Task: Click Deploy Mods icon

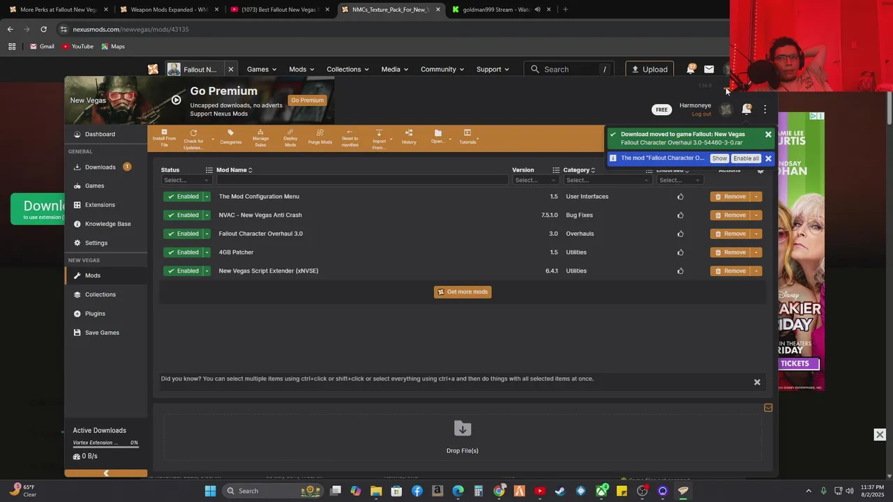Action: coord(290,137)
